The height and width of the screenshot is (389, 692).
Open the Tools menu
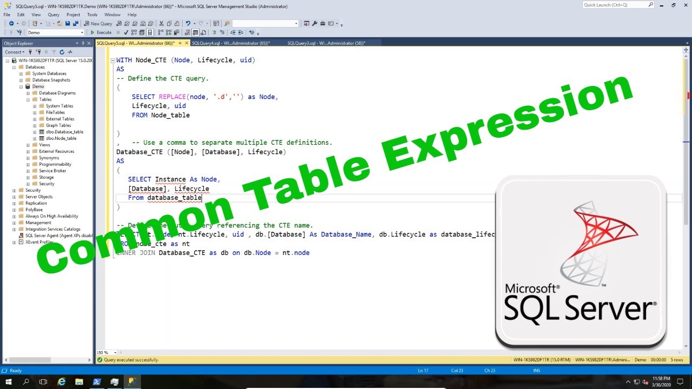(x=92, y=15)
